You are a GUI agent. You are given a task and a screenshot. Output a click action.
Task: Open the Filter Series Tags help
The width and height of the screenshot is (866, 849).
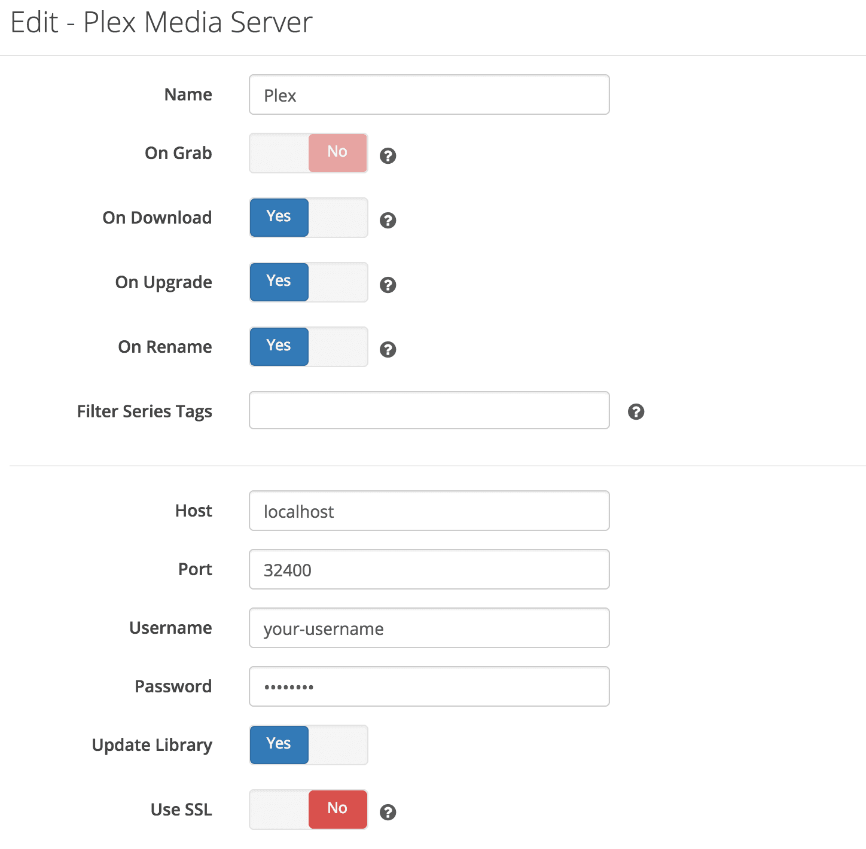tap(636, 411)
